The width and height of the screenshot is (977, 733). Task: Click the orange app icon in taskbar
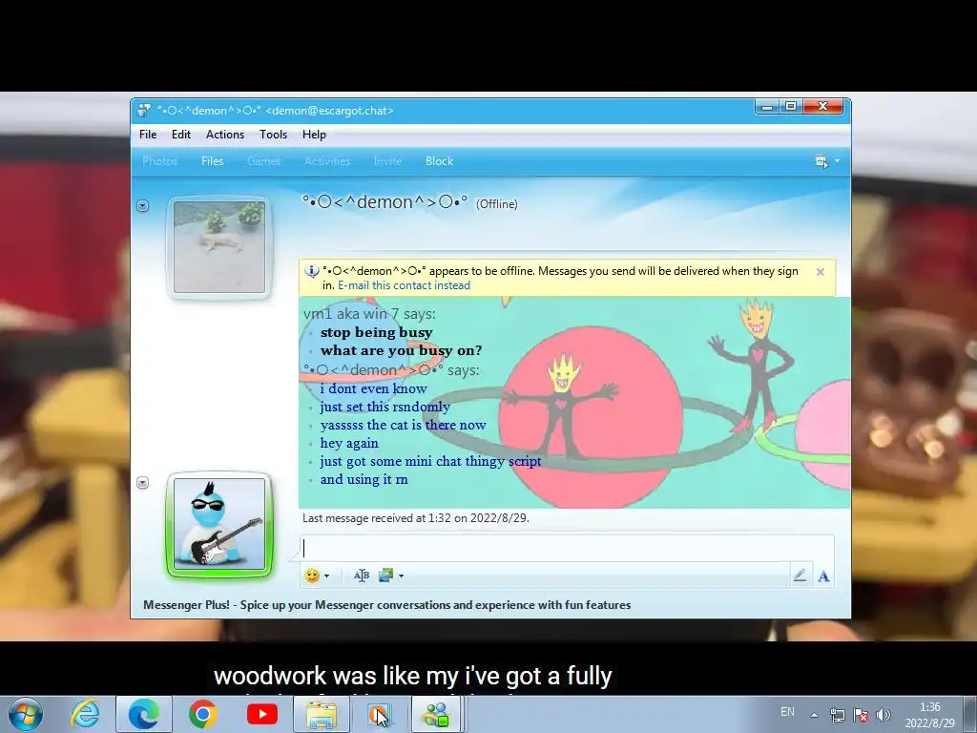[x=379, y=714]
